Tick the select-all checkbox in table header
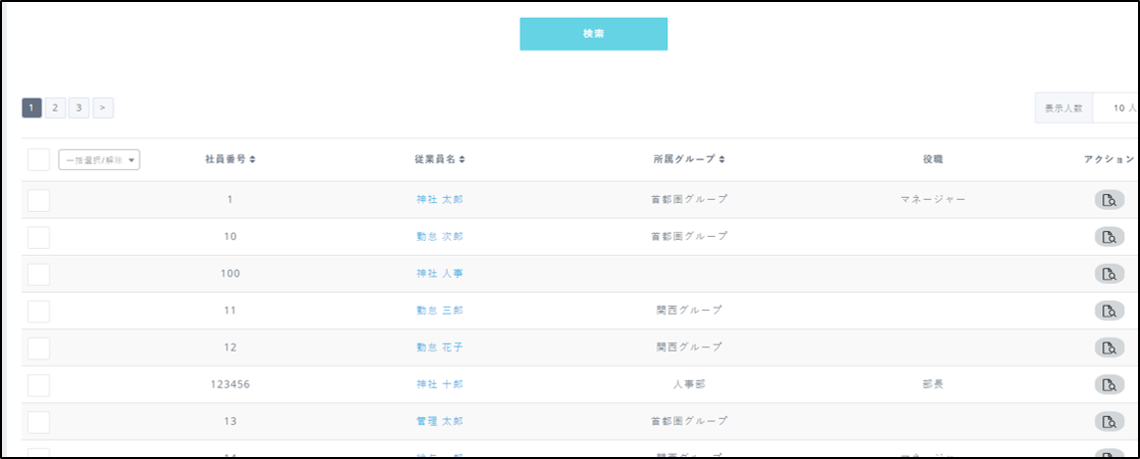The image size is (1140, 459). coord(38,160)
